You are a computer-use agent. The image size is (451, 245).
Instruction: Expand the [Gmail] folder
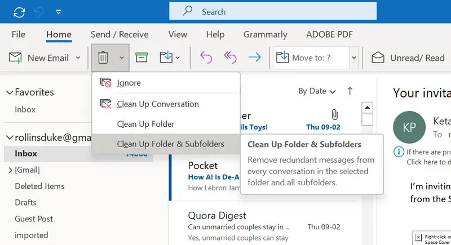click(10, 170)
